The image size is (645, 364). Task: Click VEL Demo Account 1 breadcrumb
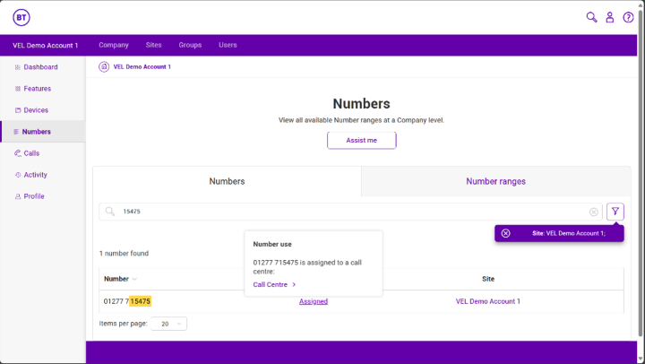pos(142,66)
